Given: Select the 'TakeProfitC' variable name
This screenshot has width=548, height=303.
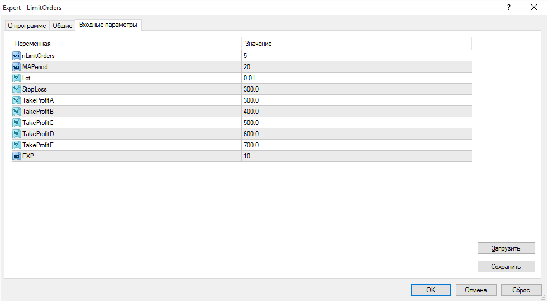Looking at the screenshot, I should pos(38,123).
